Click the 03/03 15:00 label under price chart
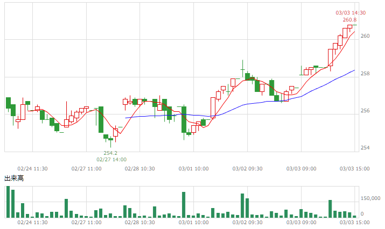The width and height of the screenshot is (385, 229). [354, 169]
